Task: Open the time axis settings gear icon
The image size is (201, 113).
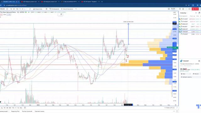Action: pos(176,105)
